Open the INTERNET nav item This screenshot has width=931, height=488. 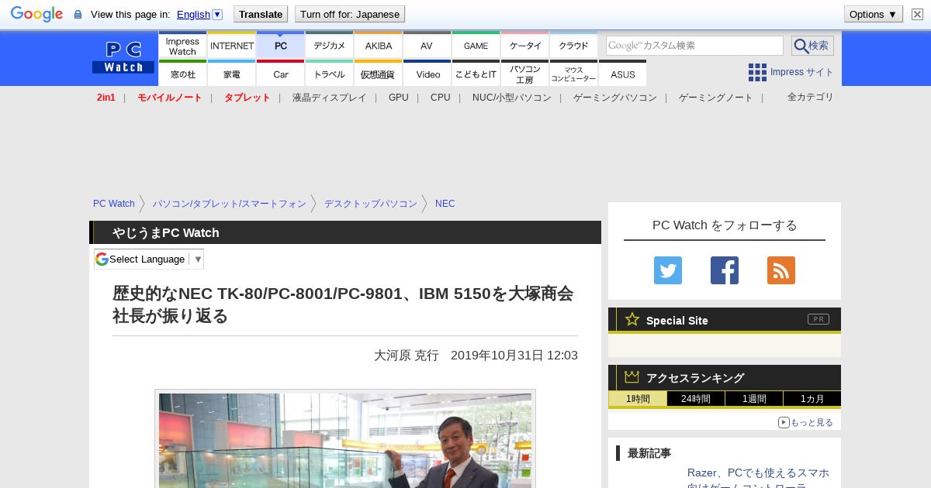[x=232, y=46]
